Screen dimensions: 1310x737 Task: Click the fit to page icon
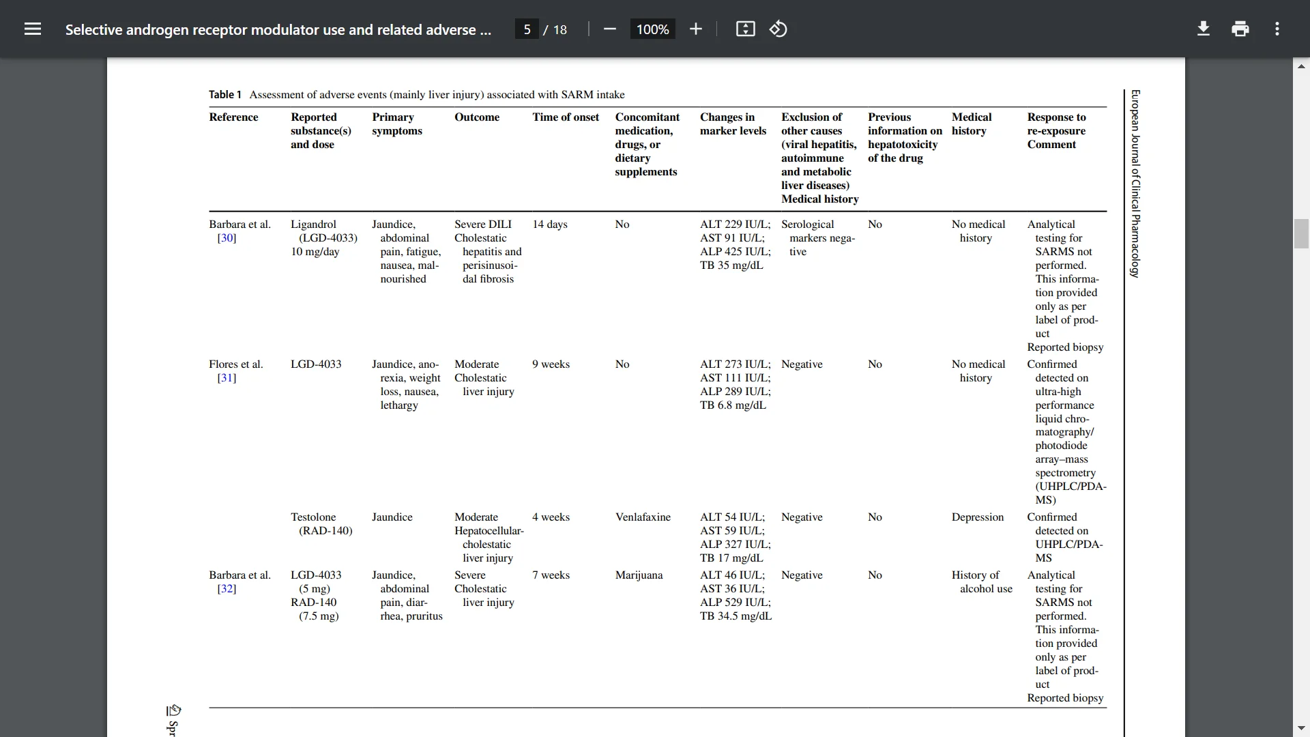pyautogui.click(x=746, y=29)
